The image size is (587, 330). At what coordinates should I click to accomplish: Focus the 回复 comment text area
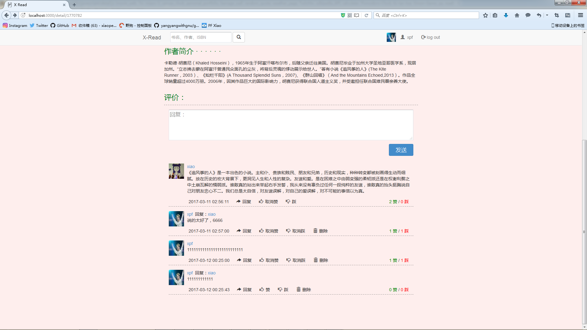pyautogui.click(x=291, y=125)
